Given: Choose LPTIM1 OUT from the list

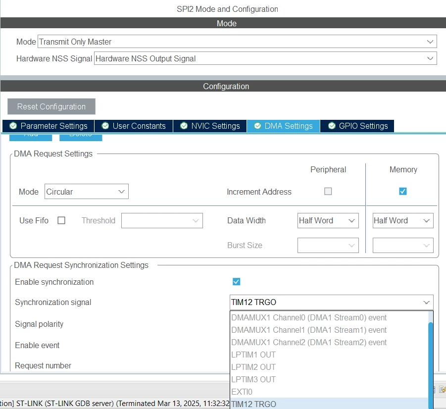Looking at the screenshot, I should 329,355.
